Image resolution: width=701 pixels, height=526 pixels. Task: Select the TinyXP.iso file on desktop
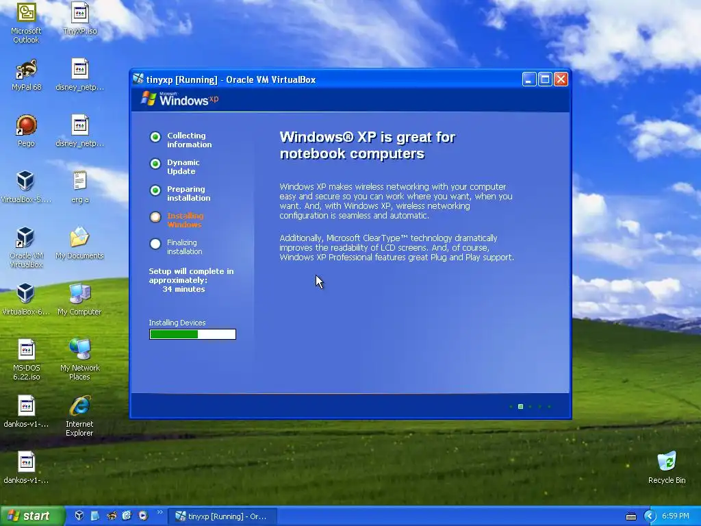(x=80, y=18)
